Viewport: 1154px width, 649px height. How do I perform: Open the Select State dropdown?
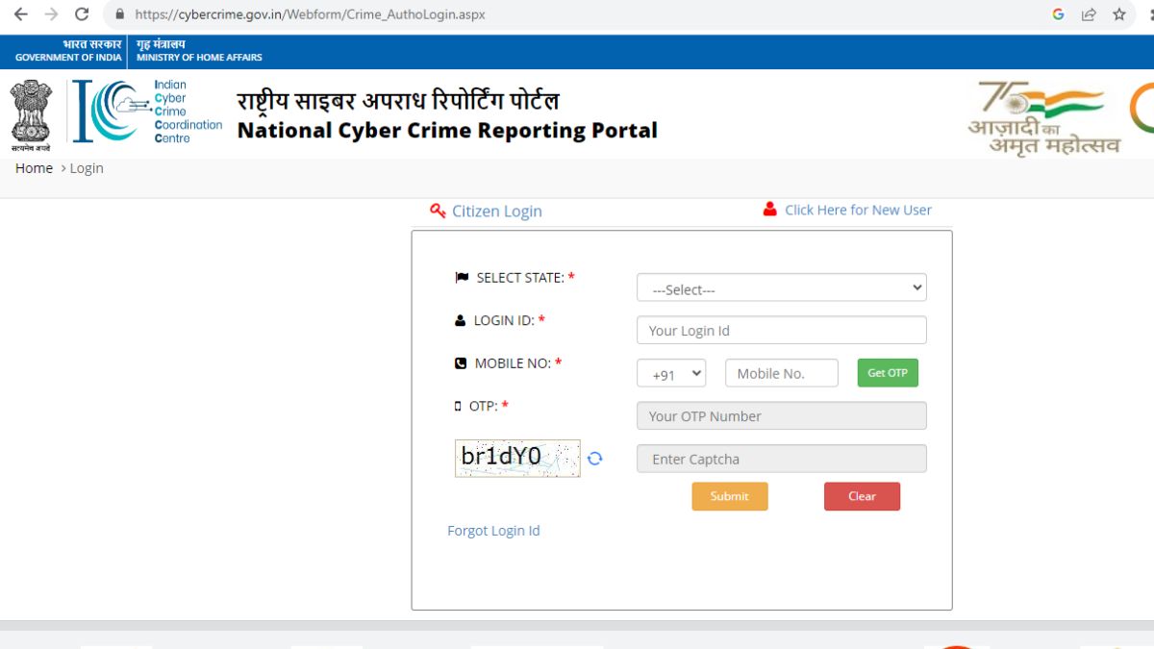pos(781,288)
